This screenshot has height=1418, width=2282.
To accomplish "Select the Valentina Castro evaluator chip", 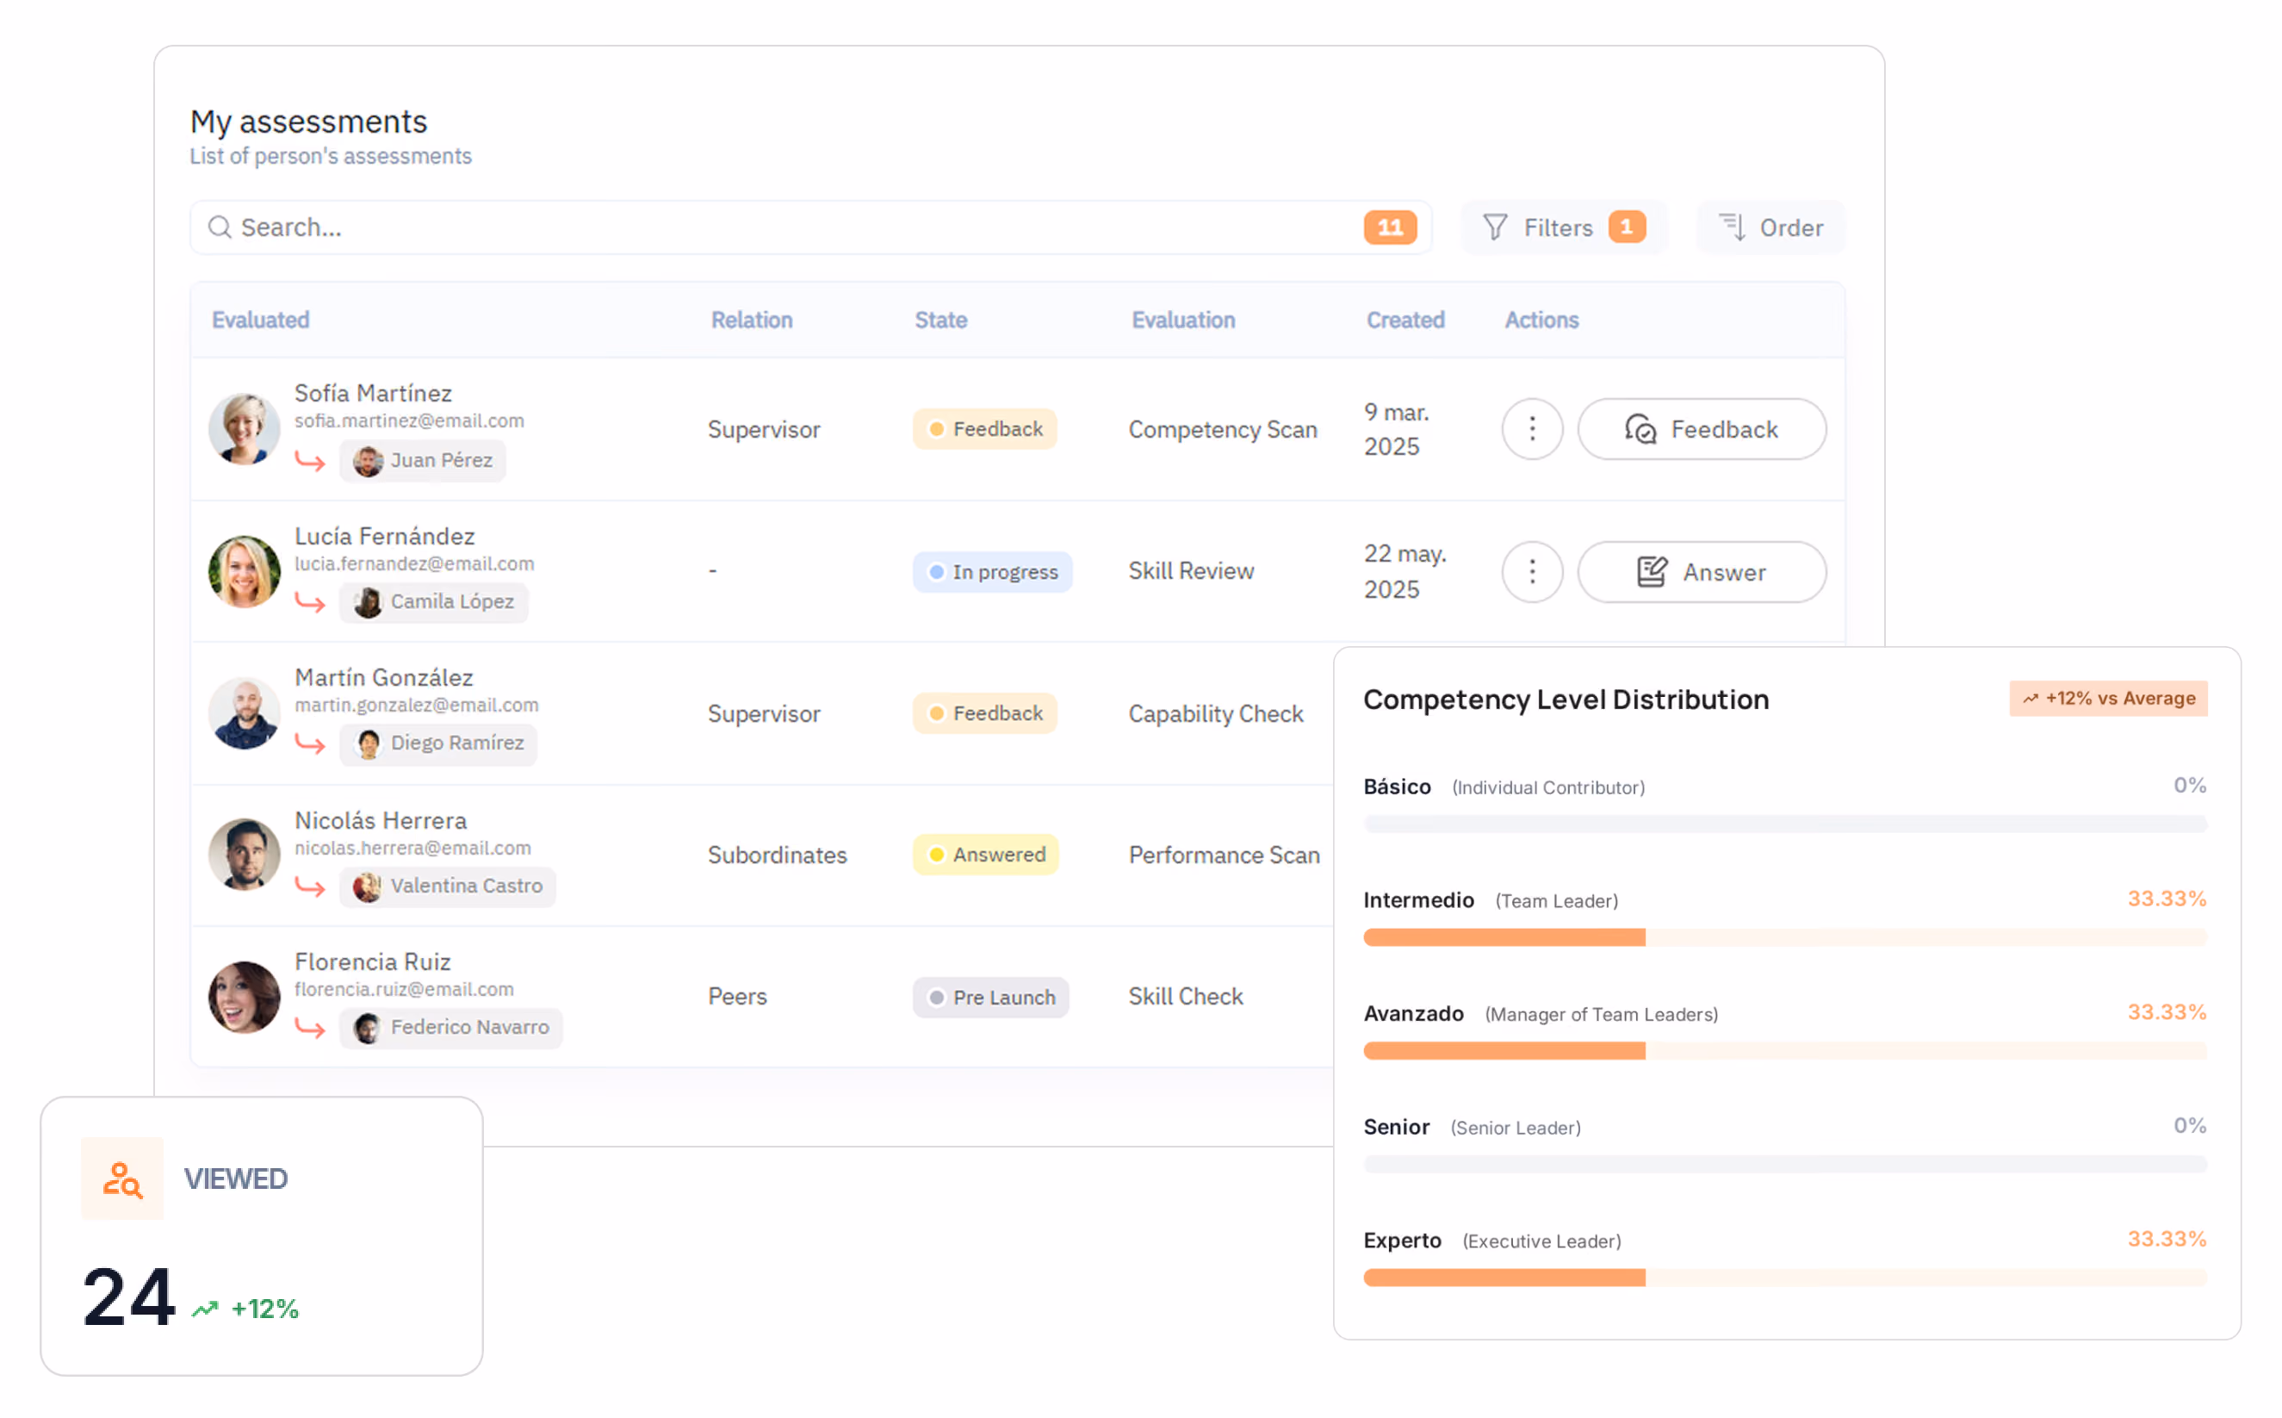I will coord(450,889).
